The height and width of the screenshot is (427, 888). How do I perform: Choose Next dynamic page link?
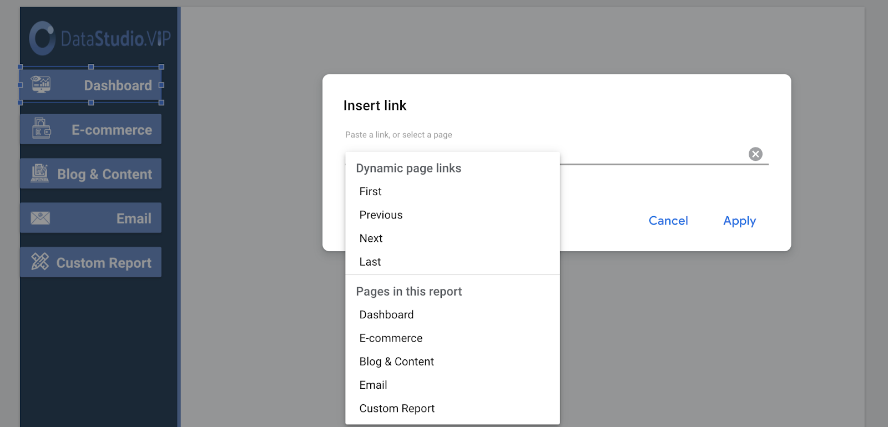point(452,238)
